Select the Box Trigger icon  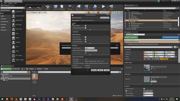coord(13,55)
